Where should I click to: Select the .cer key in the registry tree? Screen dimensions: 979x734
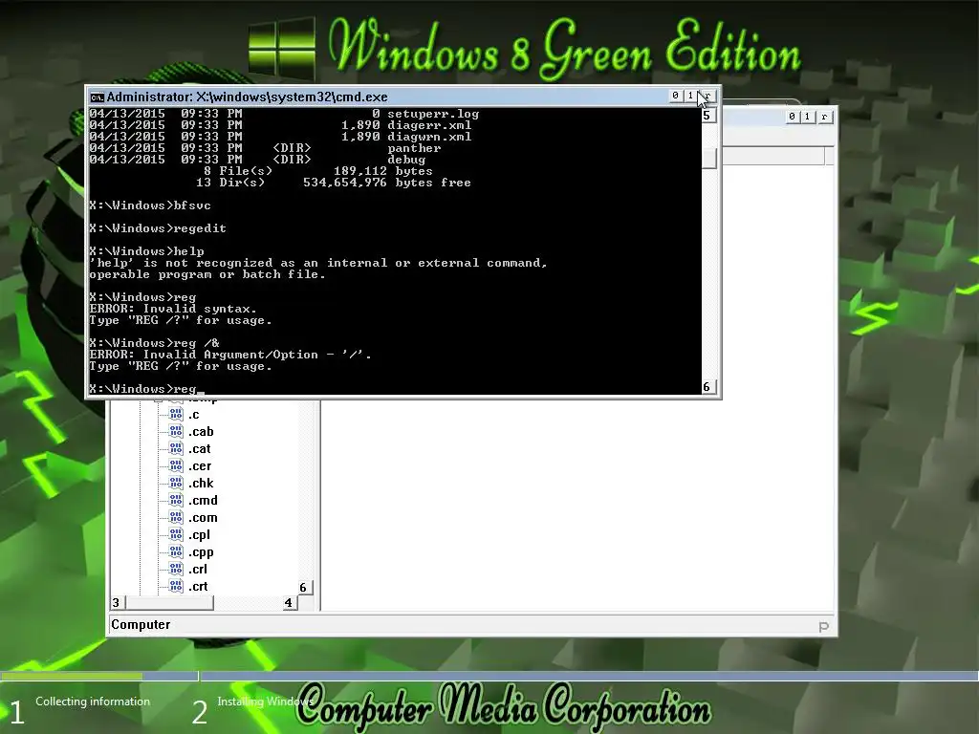pos(200,466)
